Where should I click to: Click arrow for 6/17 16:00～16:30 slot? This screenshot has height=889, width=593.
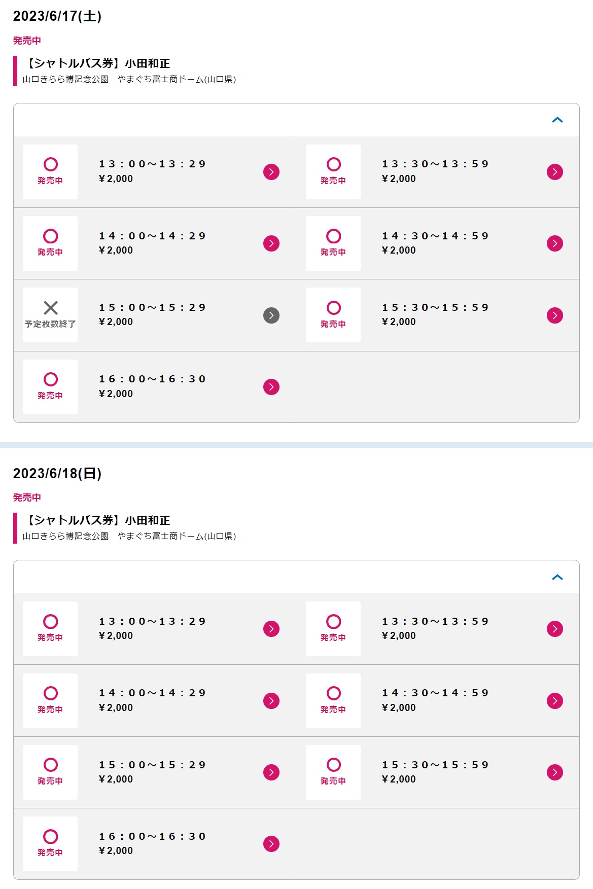[x=271, y=387]
